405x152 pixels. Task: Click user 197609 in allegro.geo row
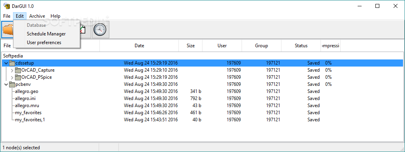coord(234,91)
